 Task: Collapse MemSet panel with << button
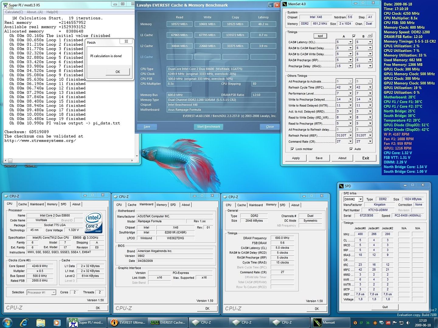point(370,36)
